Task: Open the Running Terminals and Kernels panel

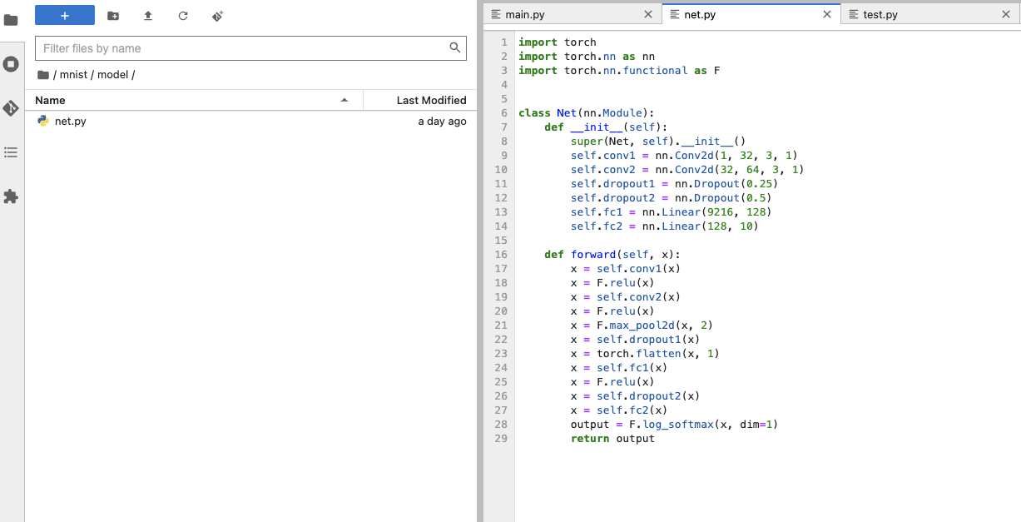Action: [11, 64]
